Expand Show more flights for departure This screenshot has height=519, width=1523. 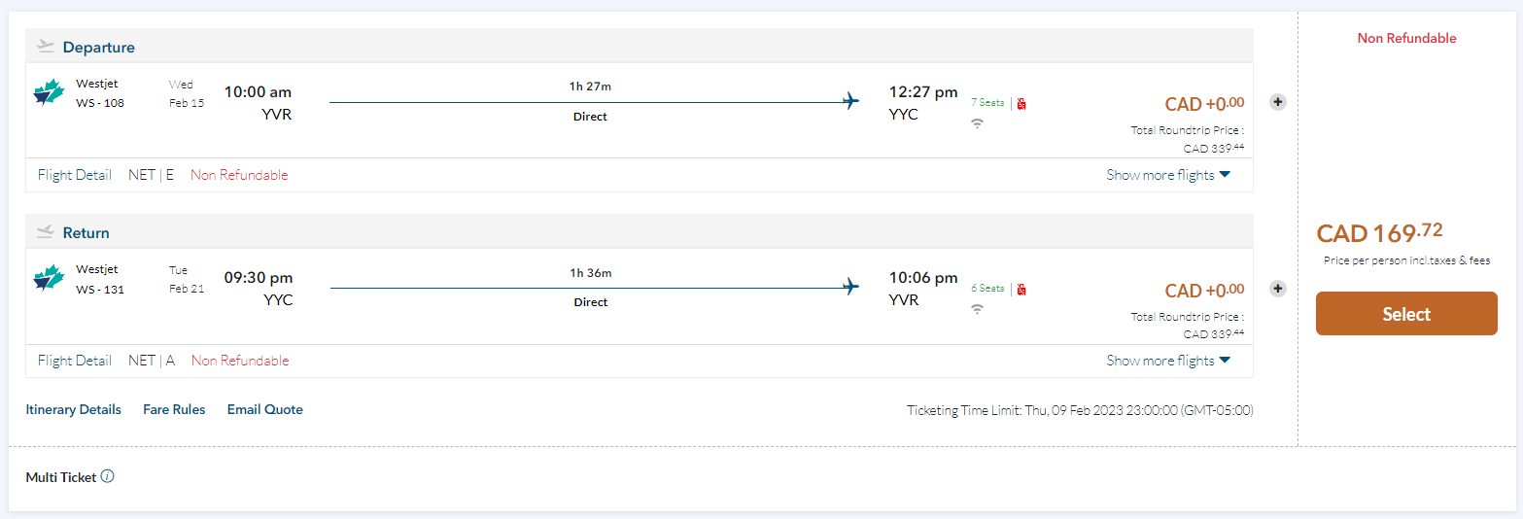point(1168,175)
